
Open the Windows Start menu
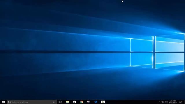(x=3, y=102)
